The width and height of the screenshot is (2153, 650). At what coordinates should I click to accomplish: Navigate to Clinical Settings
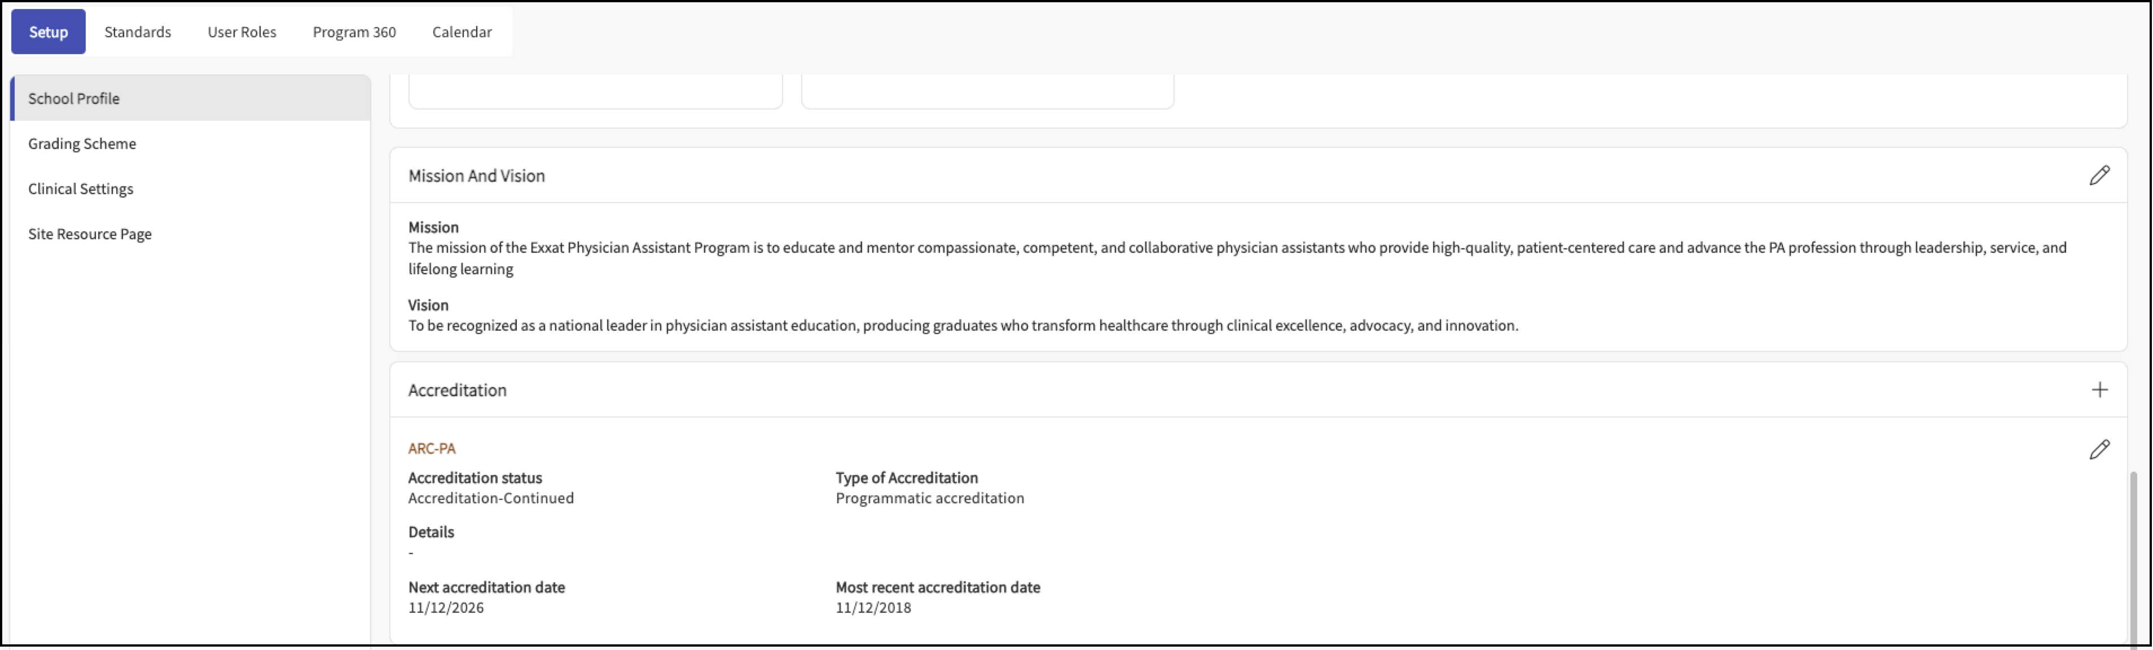[80, 189]
